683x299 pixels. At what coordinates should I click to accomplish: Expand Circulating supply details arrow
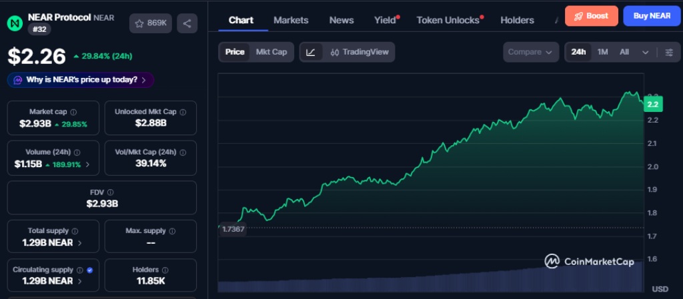[79, 281]
